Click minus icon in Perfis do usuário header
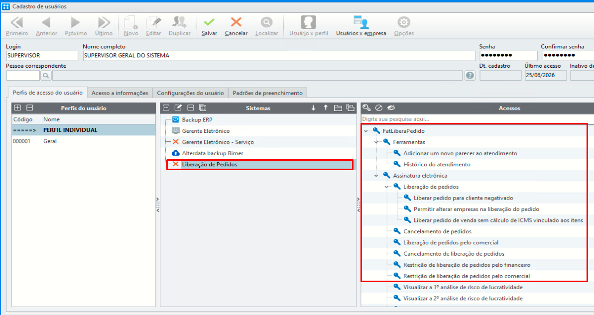 coord(29,108)
